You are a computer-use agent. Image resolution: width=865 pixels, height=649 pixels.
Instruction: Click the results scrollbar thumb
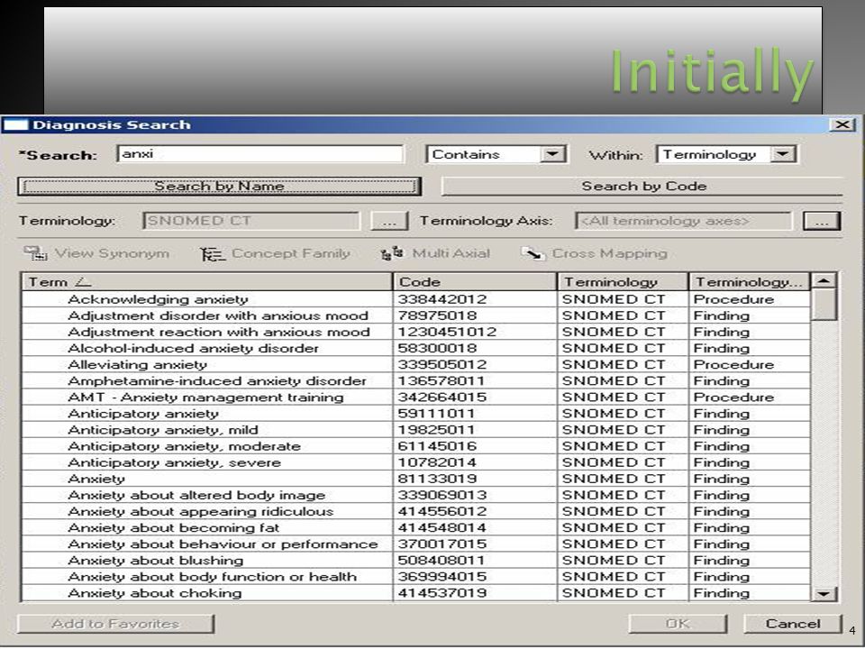[824, 304]
